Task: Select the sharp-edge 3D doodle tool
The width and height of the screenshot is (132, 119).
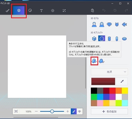Action: 94,61
